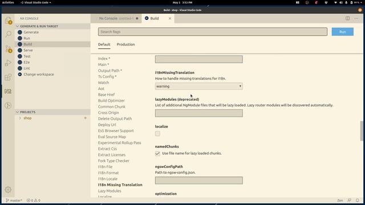Toggle the localize checkbox

[x=157, y=133]
